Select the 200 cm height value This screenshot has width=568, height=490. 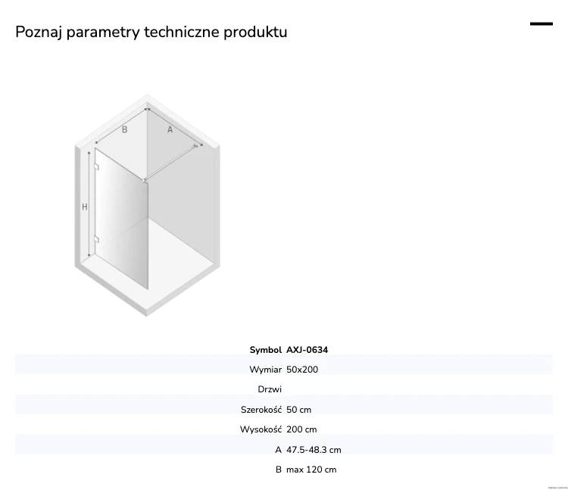(301, 429)
